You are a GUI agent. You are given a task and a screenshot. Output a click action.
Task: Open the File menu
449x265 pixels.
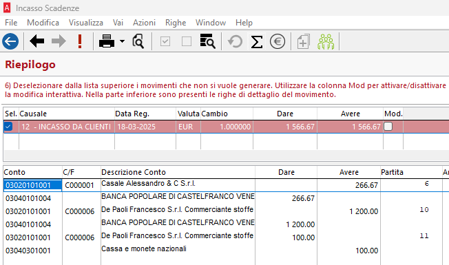[11, 23]
